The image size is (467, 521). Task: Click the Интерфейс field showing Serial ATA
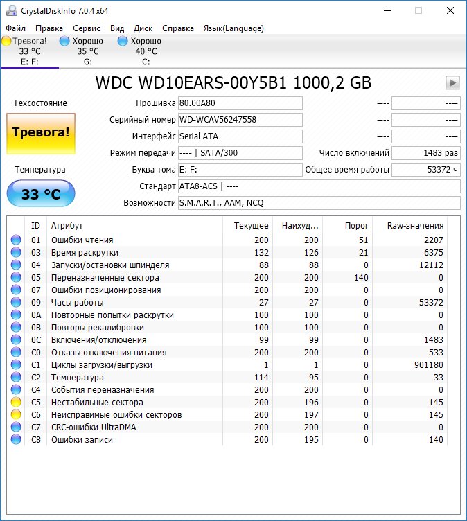point(240,136)
